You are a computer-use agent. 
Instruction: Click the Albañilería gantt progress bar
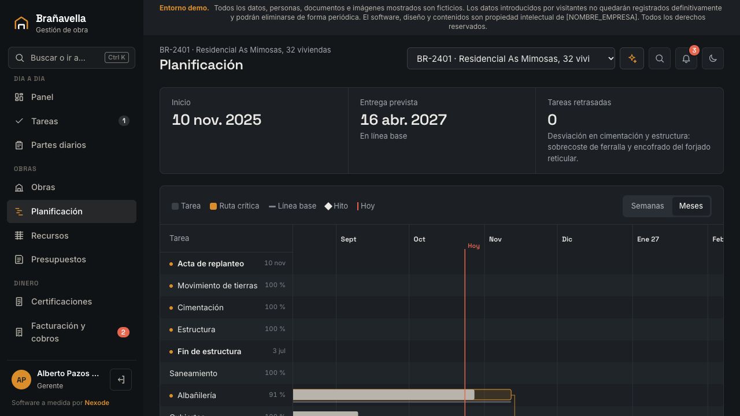402,395
